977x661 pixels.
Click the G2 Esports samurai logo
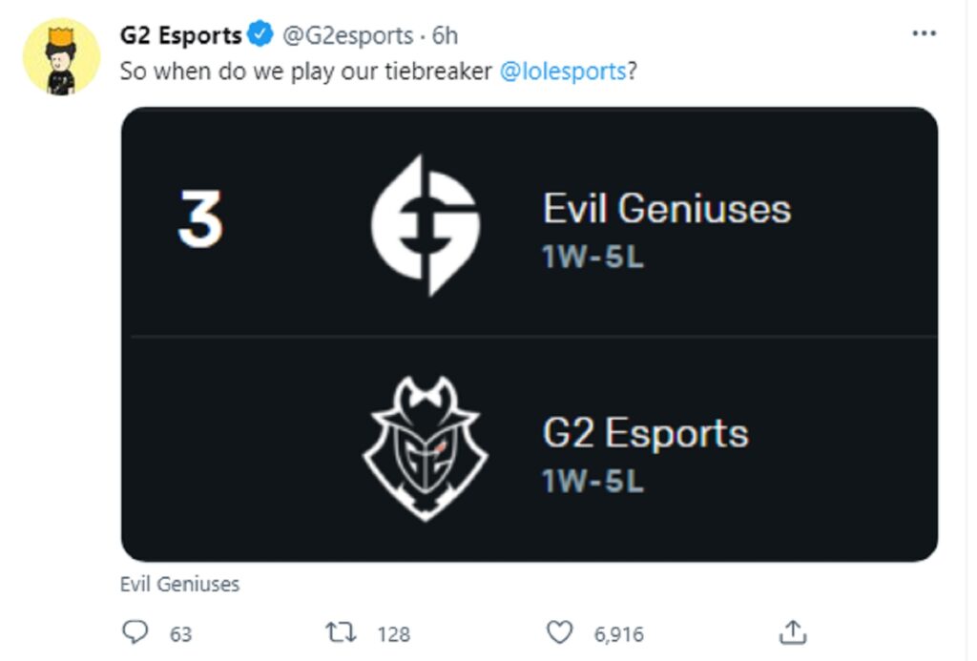tap(425, 448)
